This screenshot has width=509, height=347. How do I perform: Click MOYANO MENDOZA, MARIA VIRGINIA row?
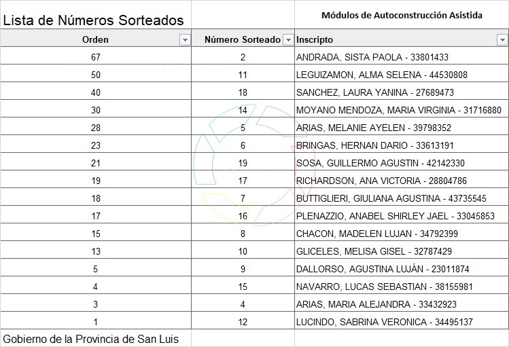click(399, 110)
